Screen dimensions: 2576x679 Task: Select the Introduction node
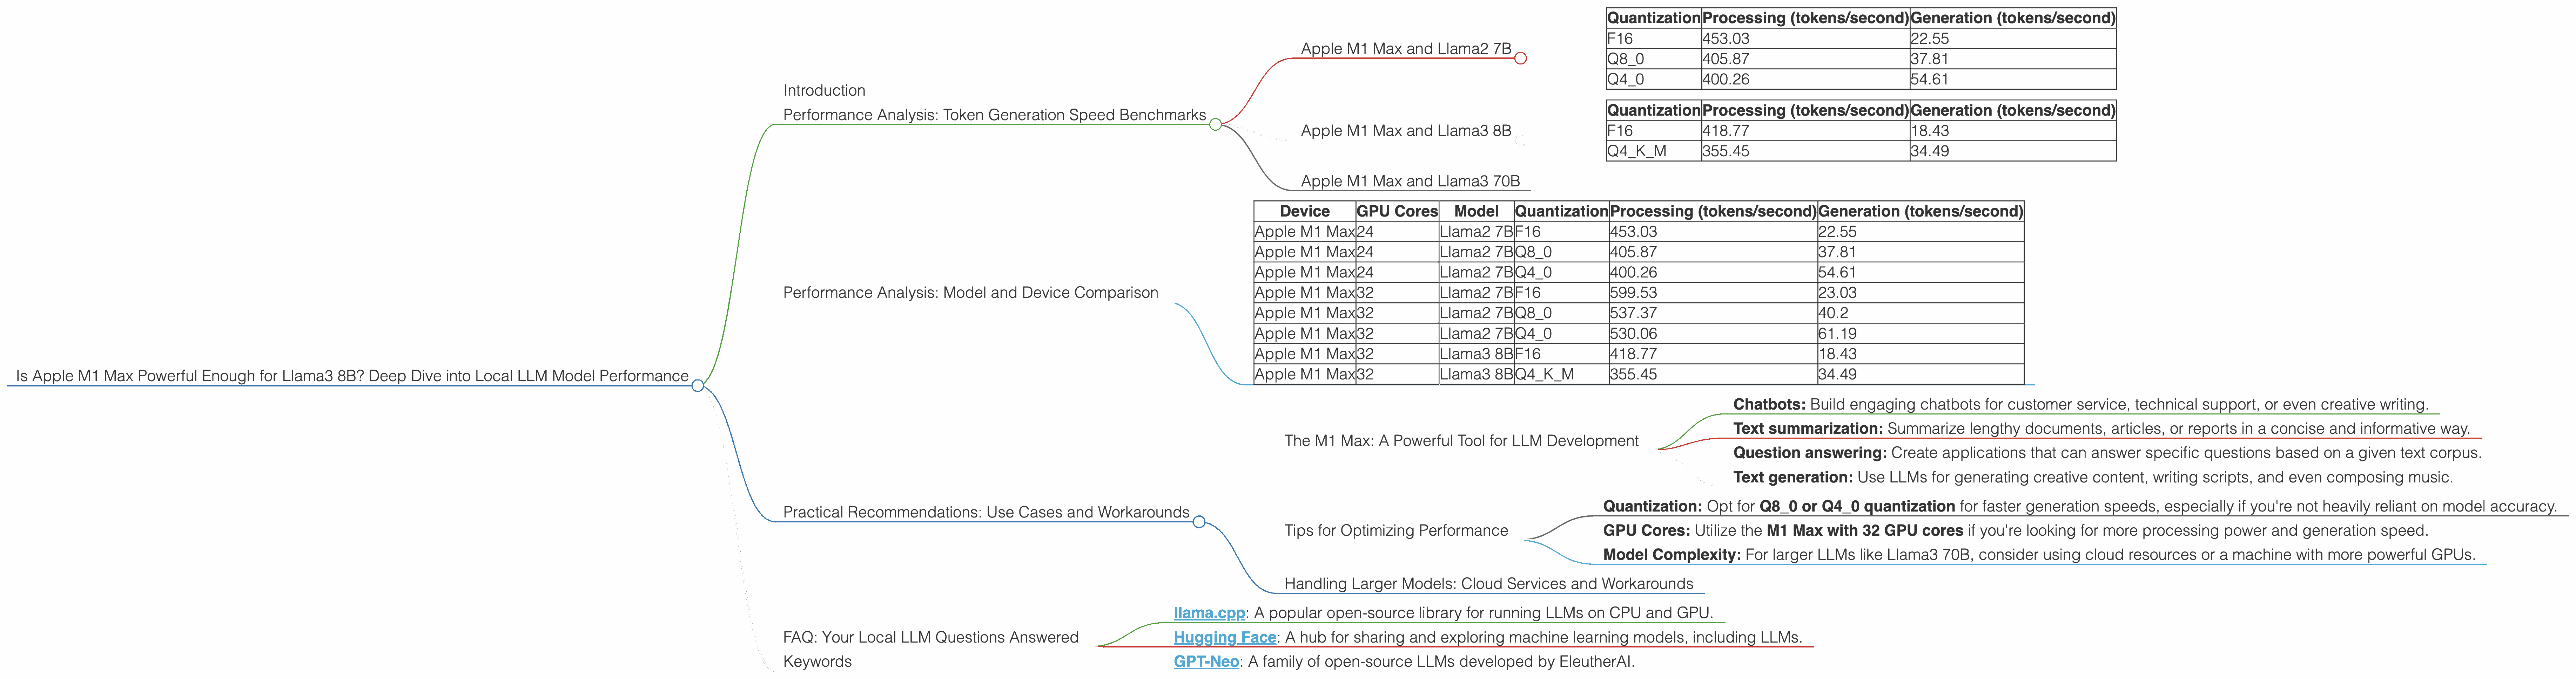825,90
